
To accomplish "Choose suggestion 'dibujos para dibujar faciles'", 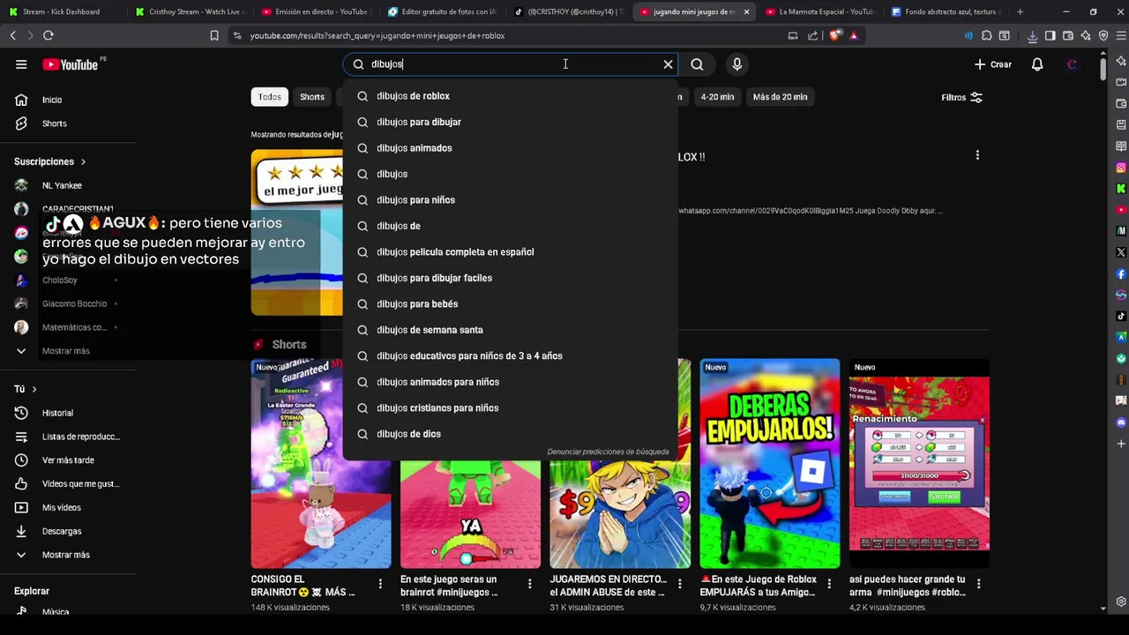I will 510,278.
